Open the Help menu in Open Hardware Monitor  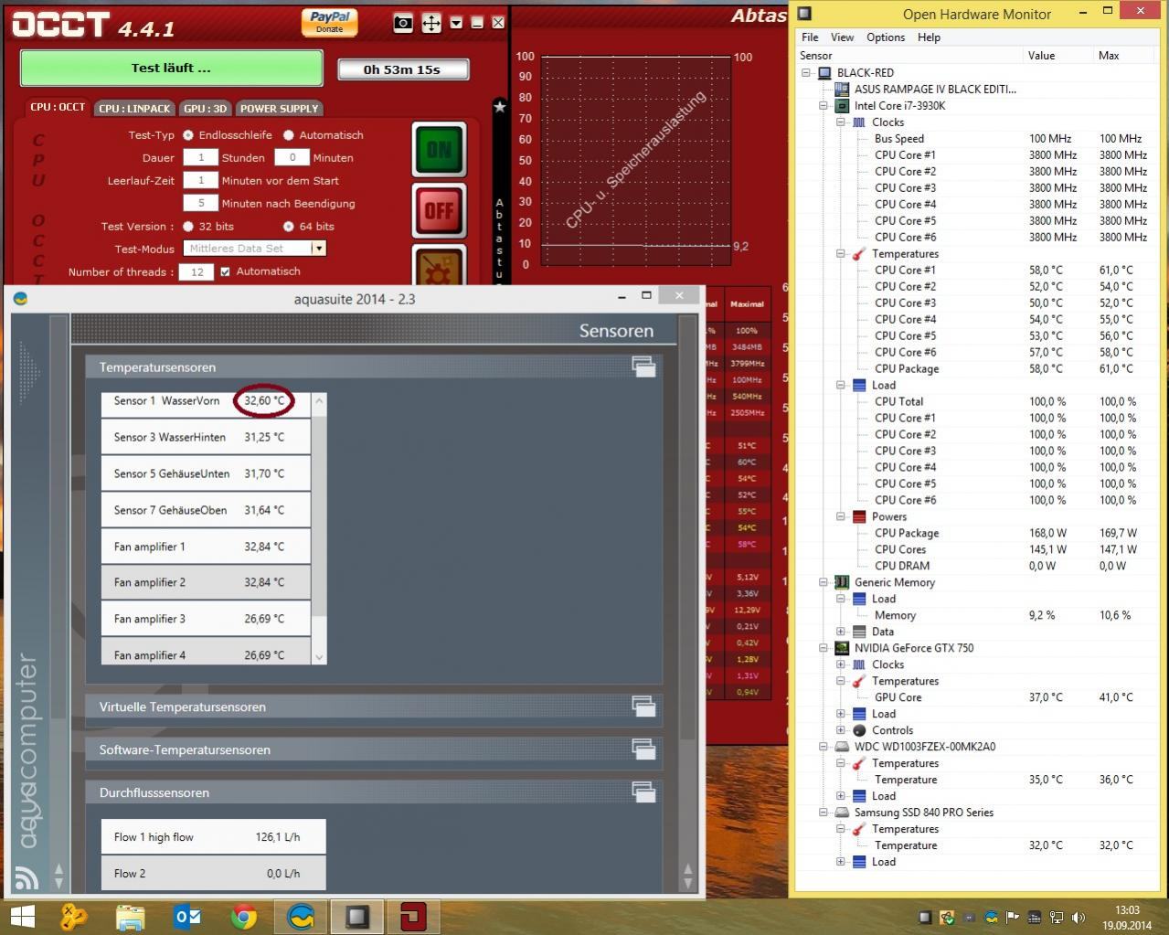pos(929,37)
